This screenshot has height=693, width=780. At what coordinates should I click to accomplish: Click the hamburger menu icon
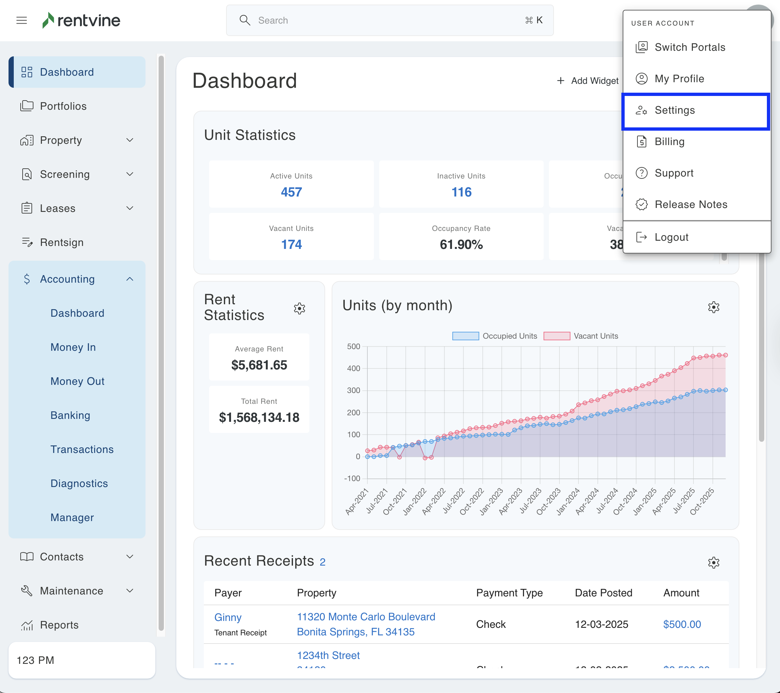click(x=22, y=20)
